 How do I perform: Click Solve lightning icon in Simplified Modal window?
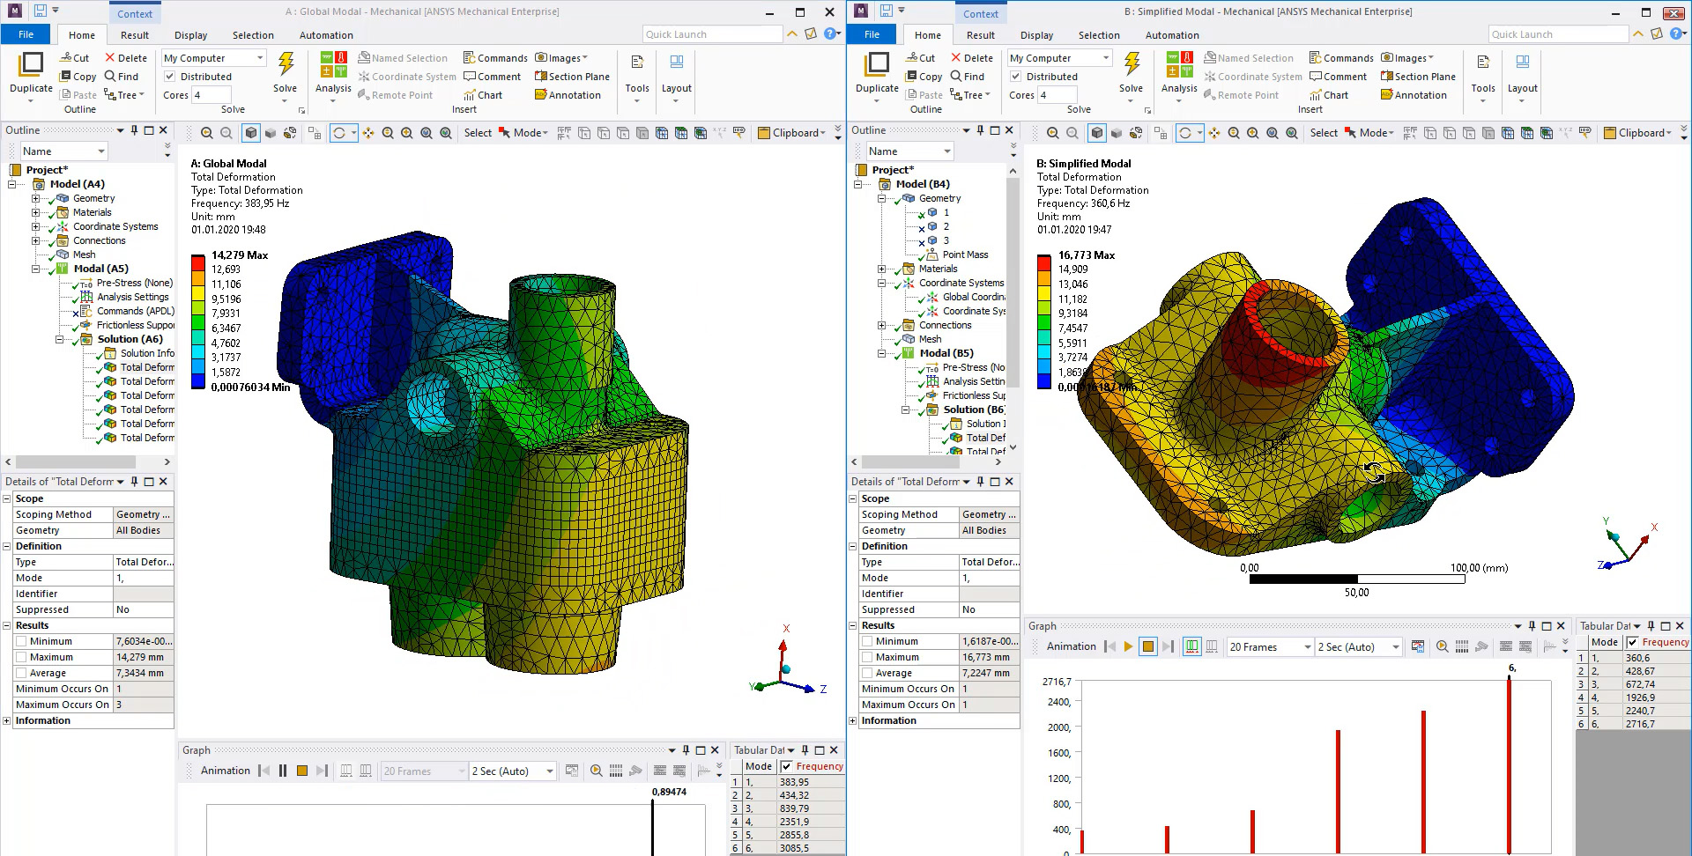[1132, 64]
